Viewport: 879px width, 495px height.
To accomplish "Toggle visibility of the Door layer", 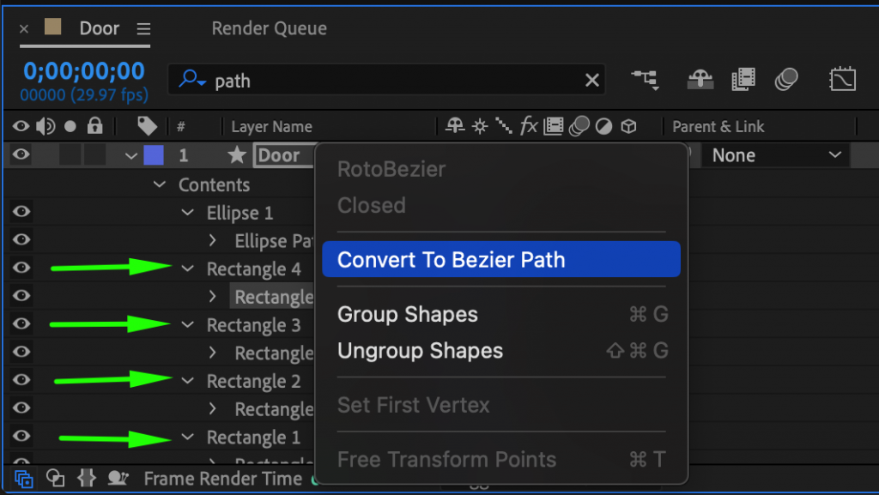I will [x=20, y=154].
